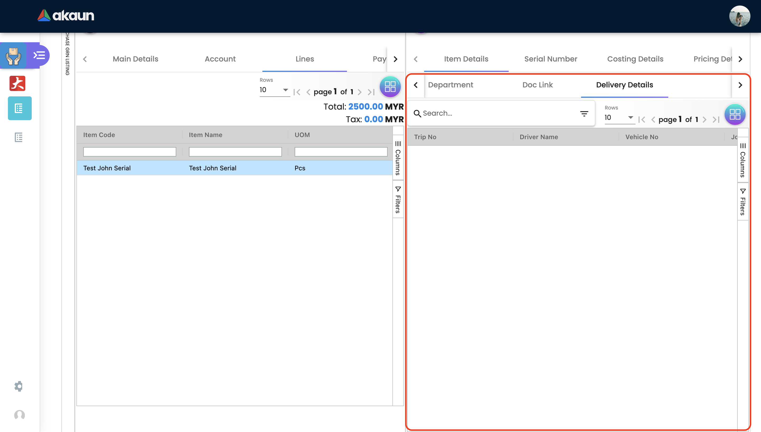The image size is (761, 432).
Task: Switch to the Serial Number tab
Action: tap(551, 59)
